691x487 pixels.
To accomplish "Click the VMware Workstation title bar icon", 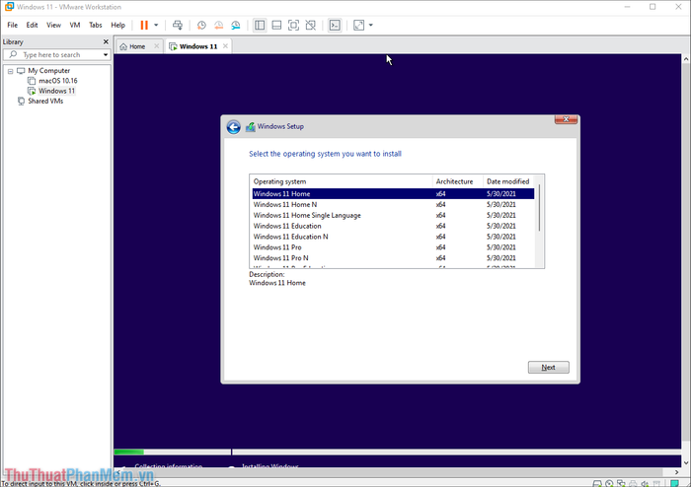I will [9, 7].
